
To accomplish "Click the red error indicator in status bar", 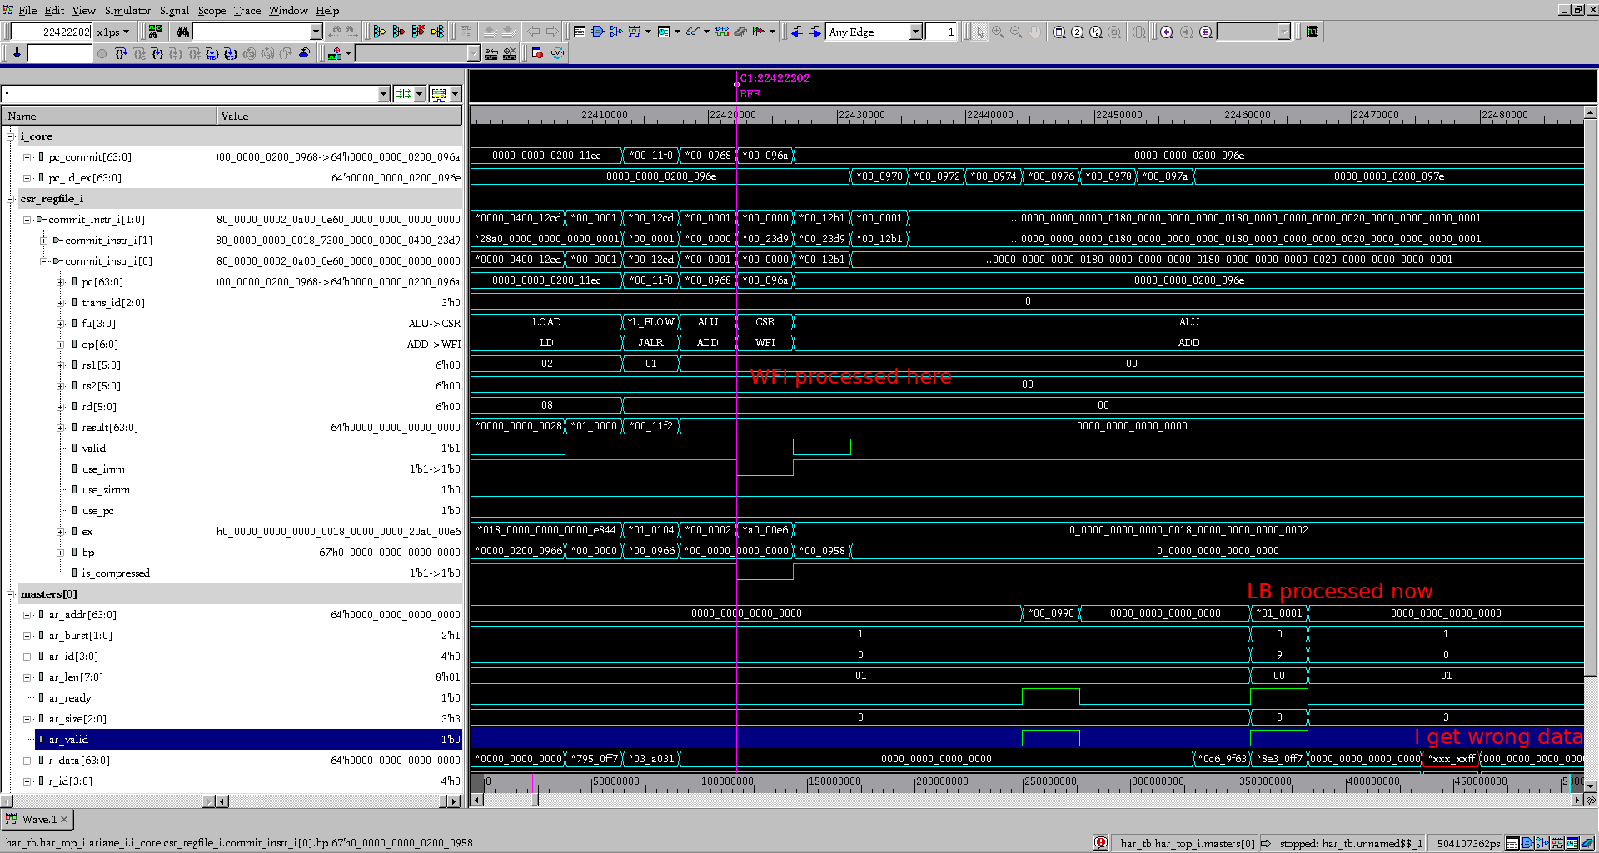I will tap(1101, 843).
